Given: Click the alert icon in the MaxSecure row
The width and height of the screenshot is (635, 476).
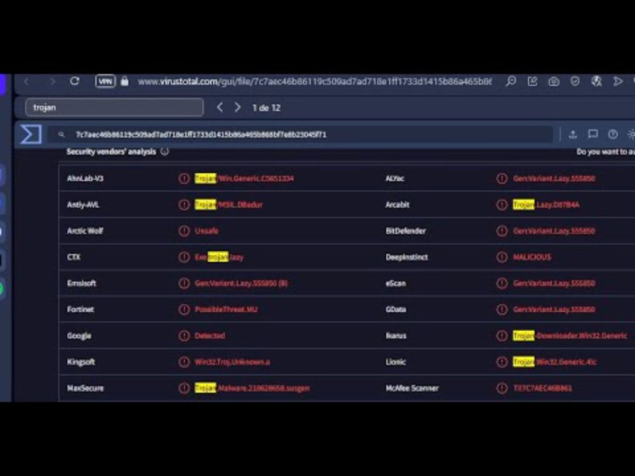Looking at the screenshot, I should coord(184,388).
